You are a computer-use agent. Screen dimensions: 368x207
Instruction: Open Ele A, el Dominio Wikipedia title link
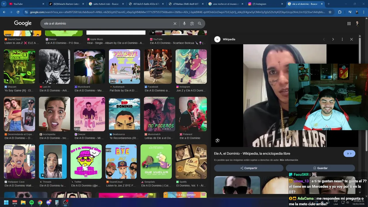pos(252,154)
